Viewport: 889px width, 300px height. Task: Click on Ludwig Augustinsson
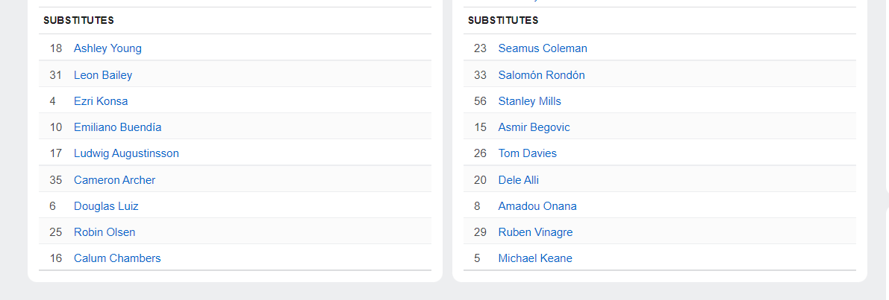click(126, 153)
